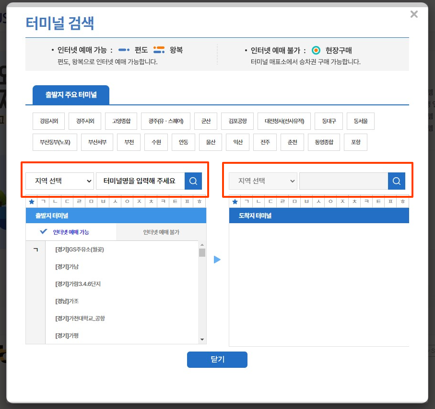Filter departure terminals by ㅁ

[x=91, y=202]
